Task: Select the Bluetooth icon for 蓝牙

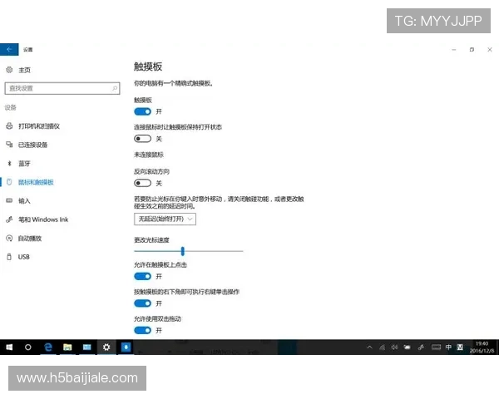Action: [x=9, y=164]
